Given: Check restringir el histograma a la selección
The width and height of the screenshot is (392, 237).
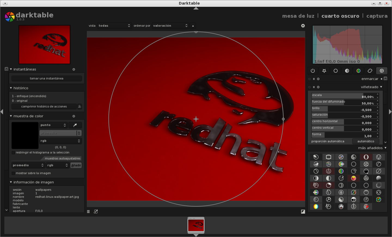Looking at the screenshot, I should click(13, 153).
